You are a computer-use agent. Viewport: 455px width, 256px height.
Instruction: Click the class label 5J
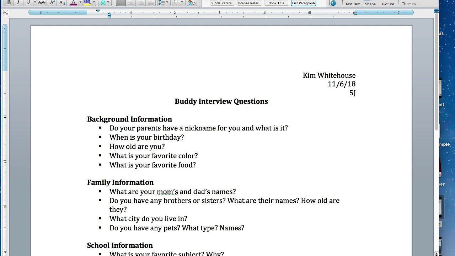pyautogui.click(x=352, y=93)
